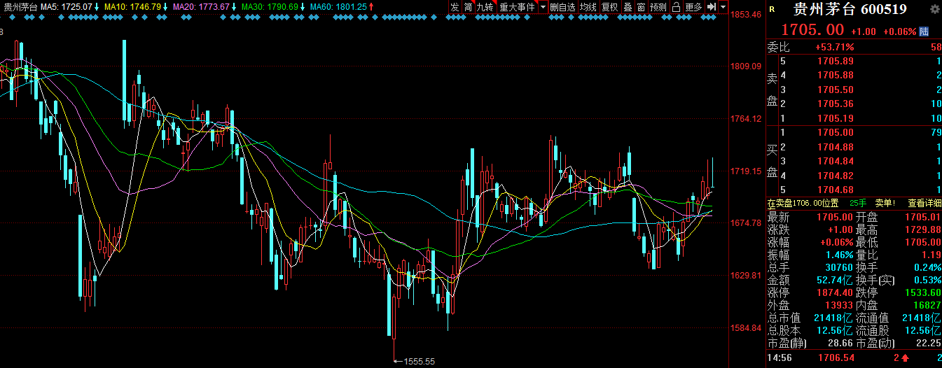Select sell level 5 price 1705.89
This screenshot has height=368, width=942.
tap(835, 61)
